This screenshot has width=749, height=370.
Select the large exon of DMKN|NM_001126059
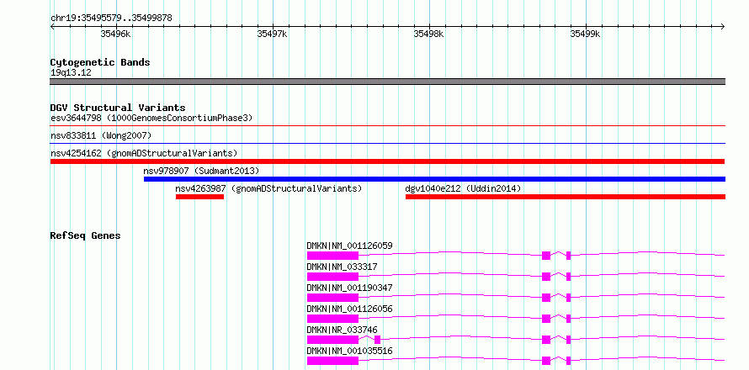332,256
